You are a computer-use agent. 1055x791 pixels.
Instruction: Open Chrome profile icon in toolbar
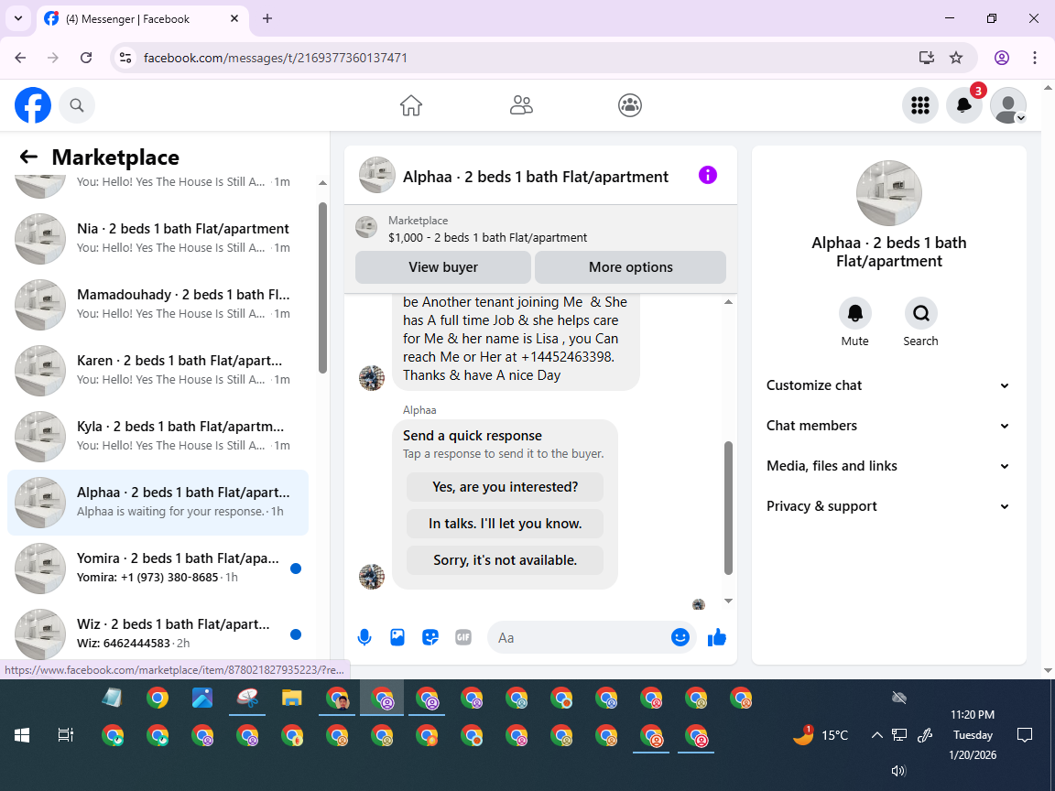point(1002,58)
